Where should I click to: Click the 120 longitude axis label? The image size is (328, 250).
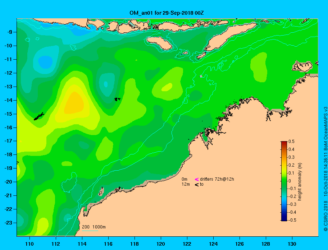(161, 244)
